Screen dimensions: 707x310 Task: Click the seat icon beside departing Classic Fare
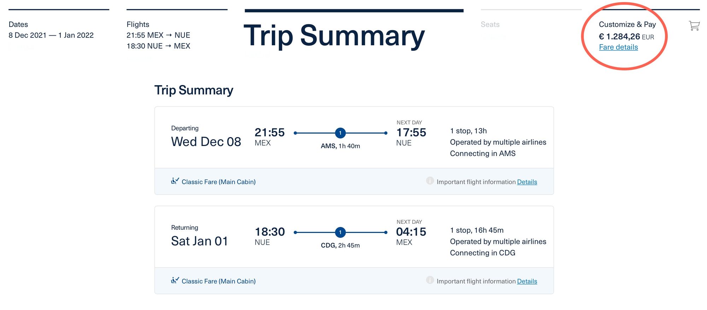click(175, 181)
